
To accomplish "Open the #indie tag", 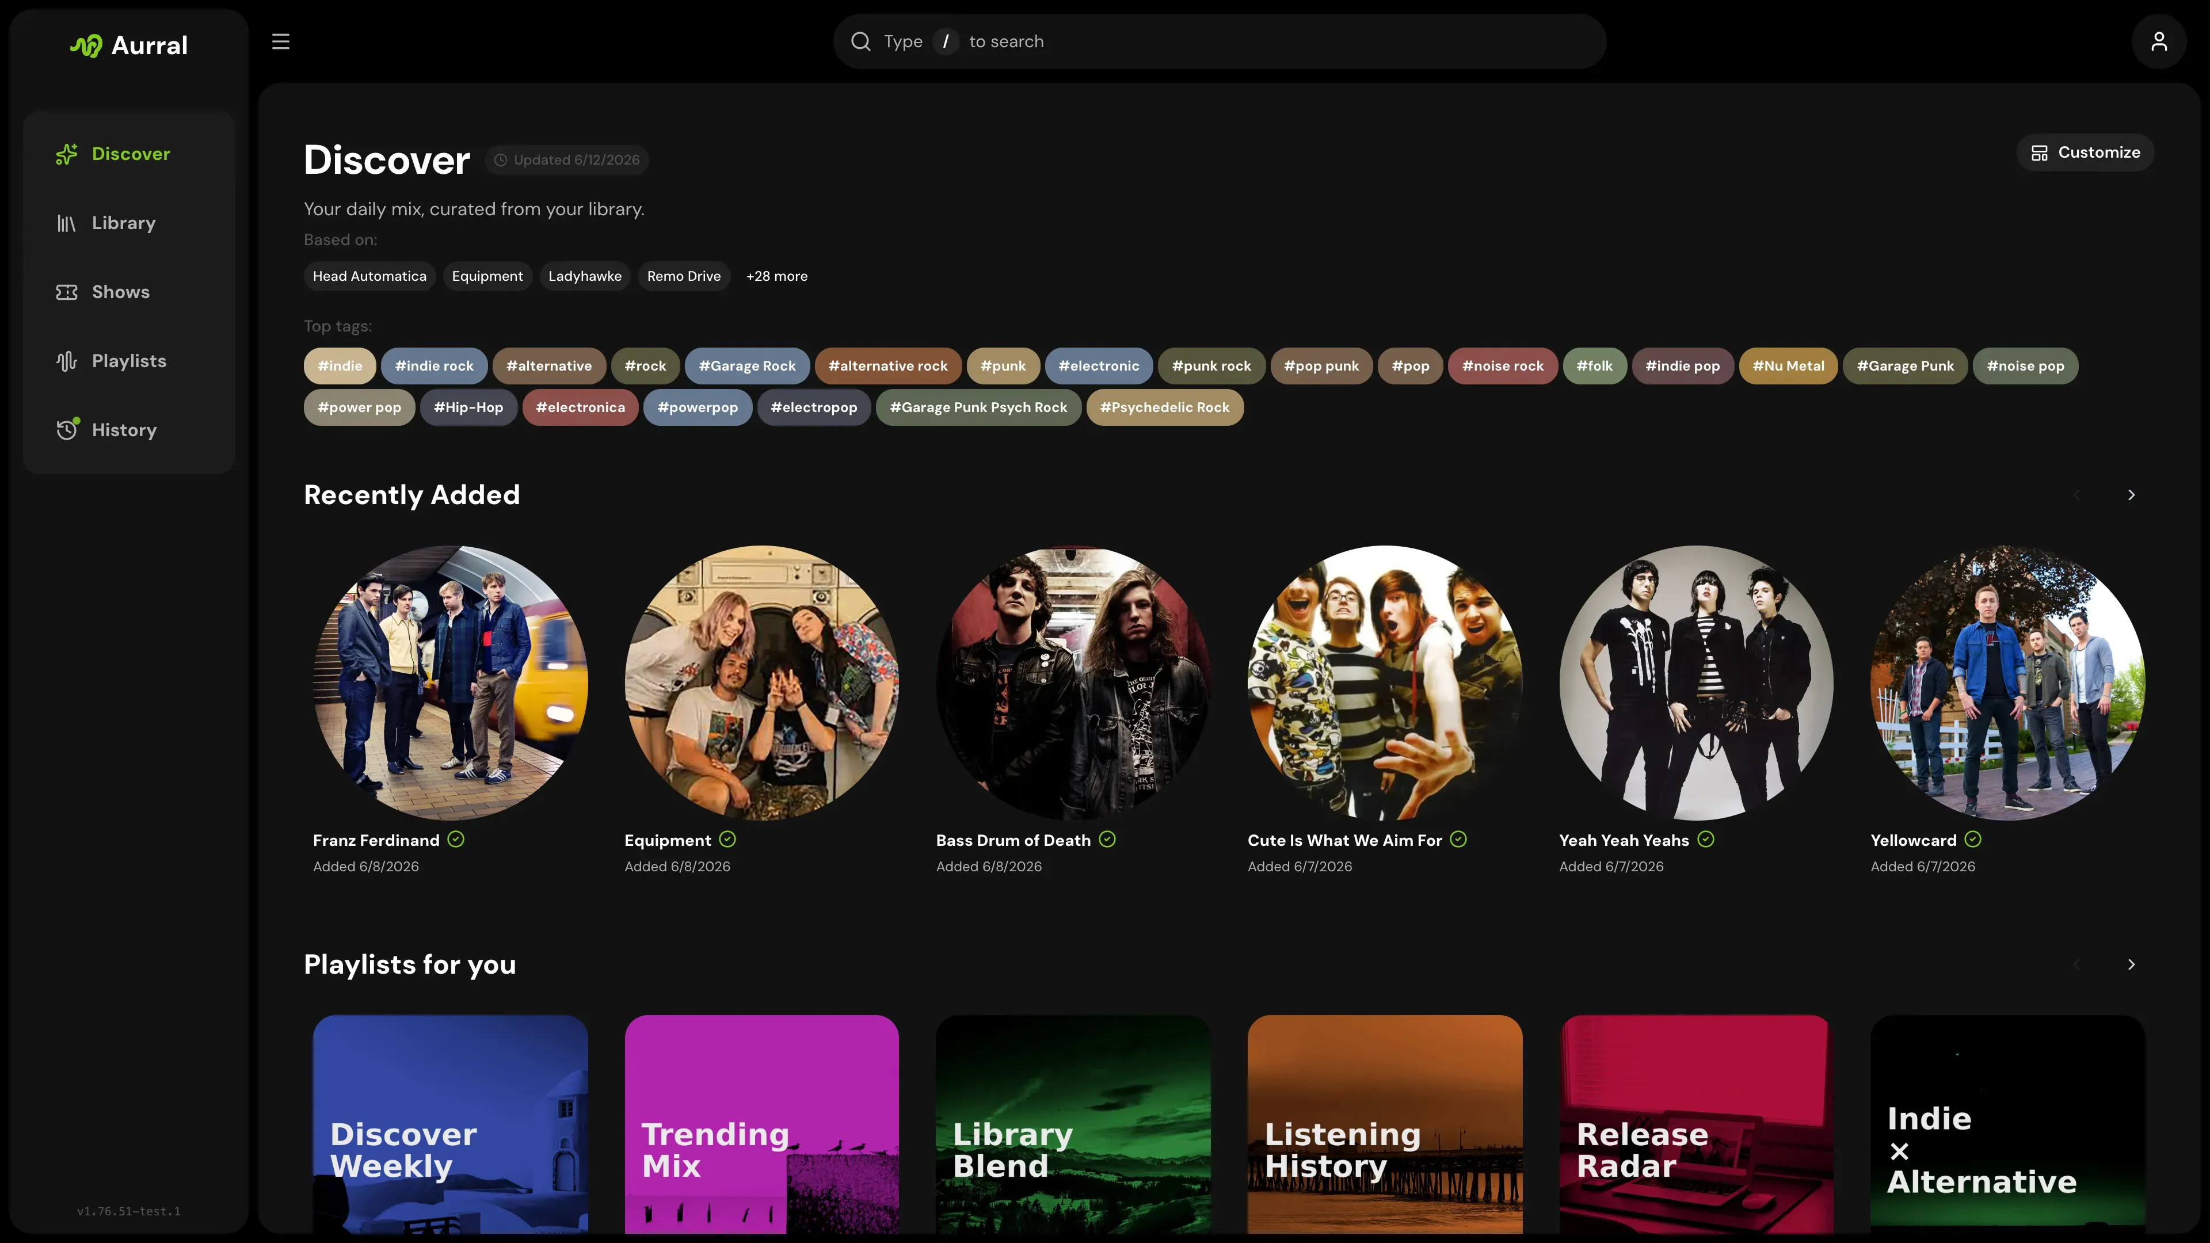I will (x=340, y=367).
